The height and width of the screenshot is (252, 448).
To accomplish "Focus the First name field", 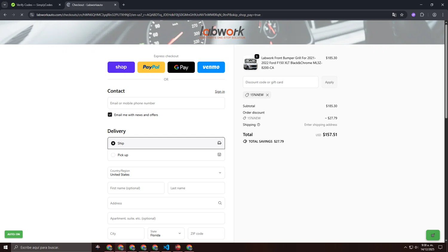I will point(136,188).
